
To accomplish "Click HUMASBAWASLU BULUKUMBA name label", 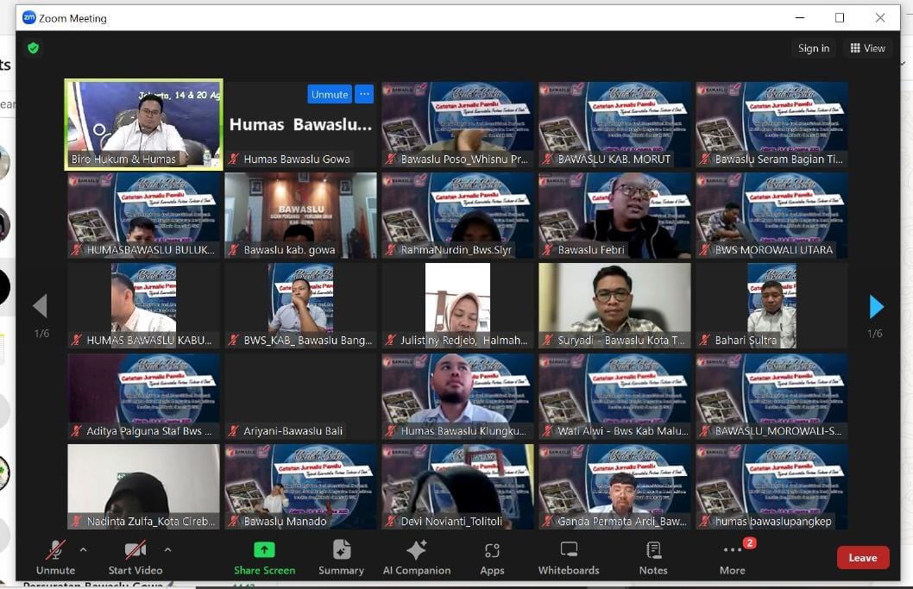I will click(150, 250).
